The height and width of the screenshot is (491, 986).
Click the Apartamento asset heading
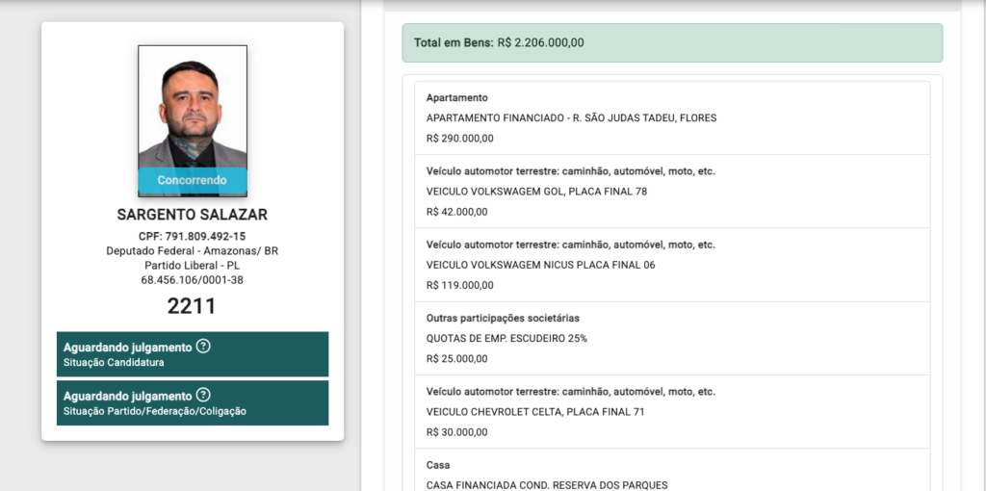[457, 98]
